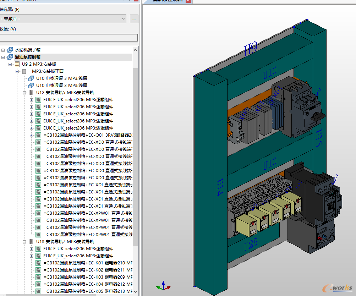The image size is (356, 296).
Task: Expand the 水轮机端子箱 tree node
Action: [3, 50]
